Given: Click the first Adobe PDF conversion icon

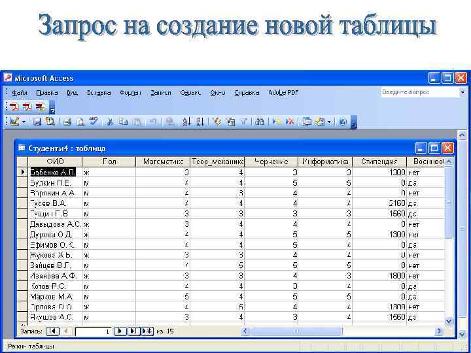Looking at the screenshot, I should [14, 107].
